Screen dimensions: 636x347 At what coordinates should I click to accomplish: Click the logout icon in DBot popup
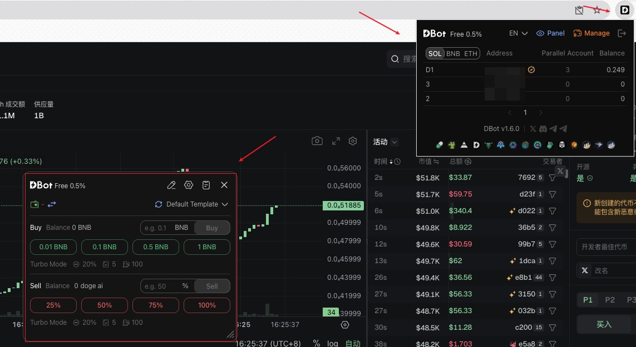pyautogui.click(x=622, y=33)
